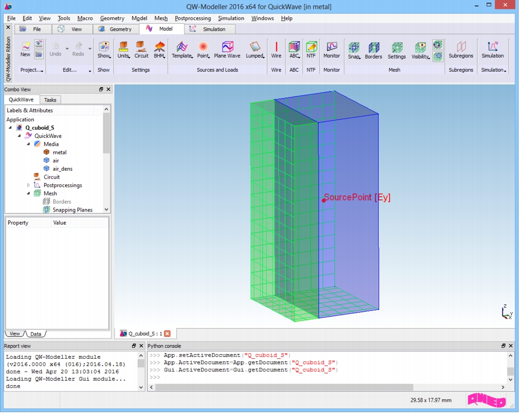Open the Geometry menu
Image resolution: width=519 pixels, height=413 pixels.
click(112, 18)
